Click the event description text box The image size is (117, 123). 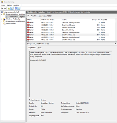coord(70,74)
